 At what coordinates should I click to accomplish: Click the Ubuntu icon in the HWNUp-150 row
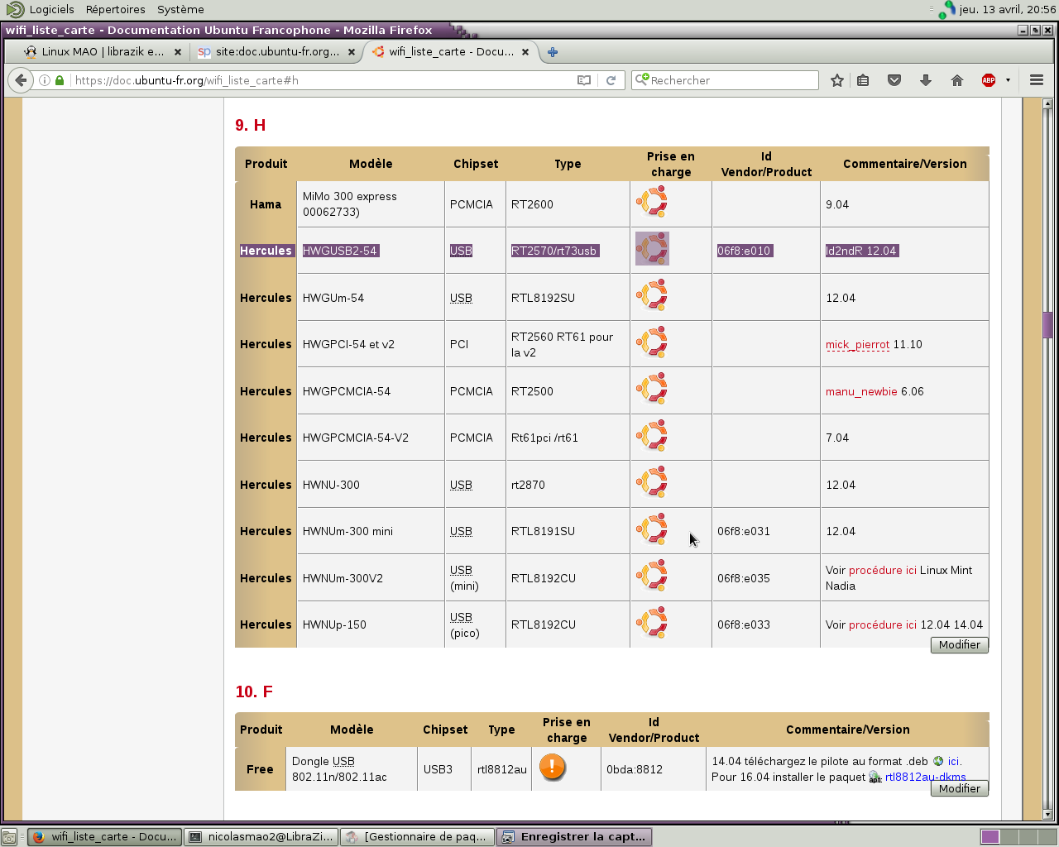pos(652,622)
